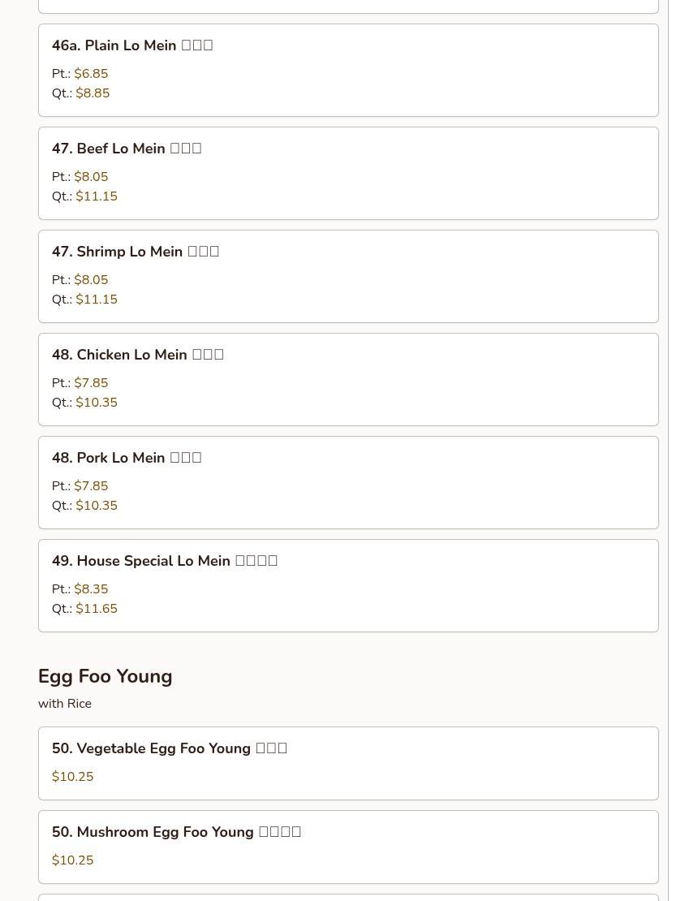
Task: Click the Plain Lo Mein item title
Action: pos(132,45)
